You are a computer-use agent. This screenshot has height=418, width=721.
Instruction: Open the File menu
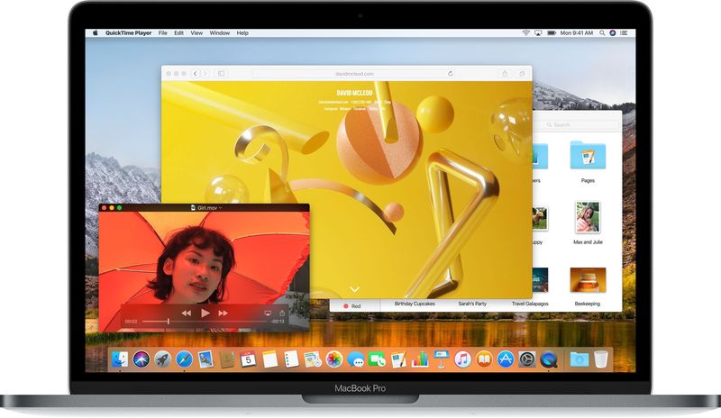coord(163,33)
